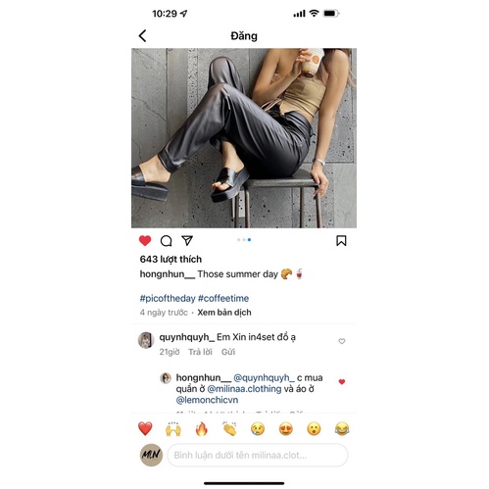Unlike the post with red heart icon
This screenshot has width=489, height=489.
point(145,241)
